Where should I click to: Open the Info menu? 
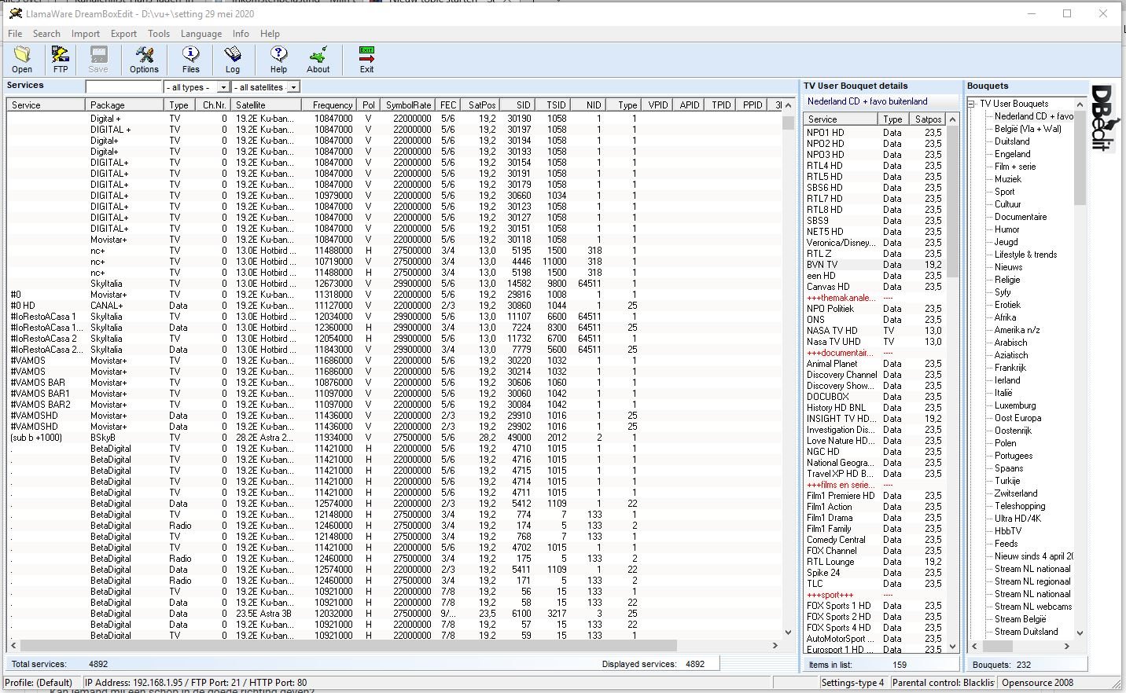241,34
